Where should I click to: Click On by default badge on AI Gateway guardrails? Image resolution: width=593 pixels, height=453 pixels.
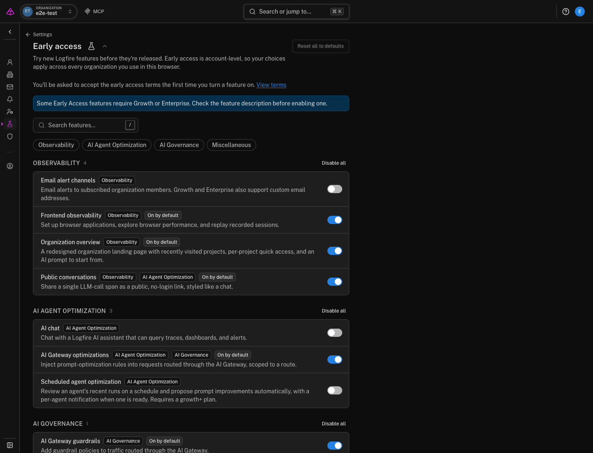coord(165,441)
